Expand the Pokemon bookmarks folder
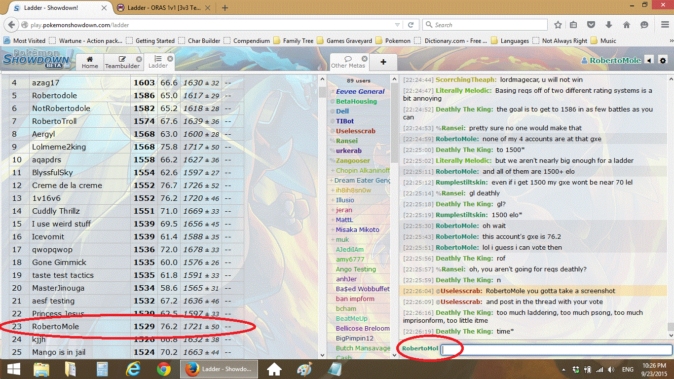The height and width of the screenshot is (379, 674). pyautogui.click(x=393, y=41)
